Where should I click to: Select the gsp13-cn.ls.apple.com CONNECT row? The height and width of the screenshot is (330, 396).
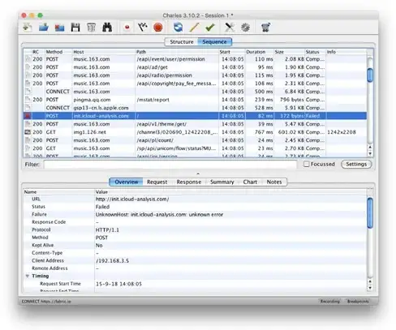tap(195, 108)
